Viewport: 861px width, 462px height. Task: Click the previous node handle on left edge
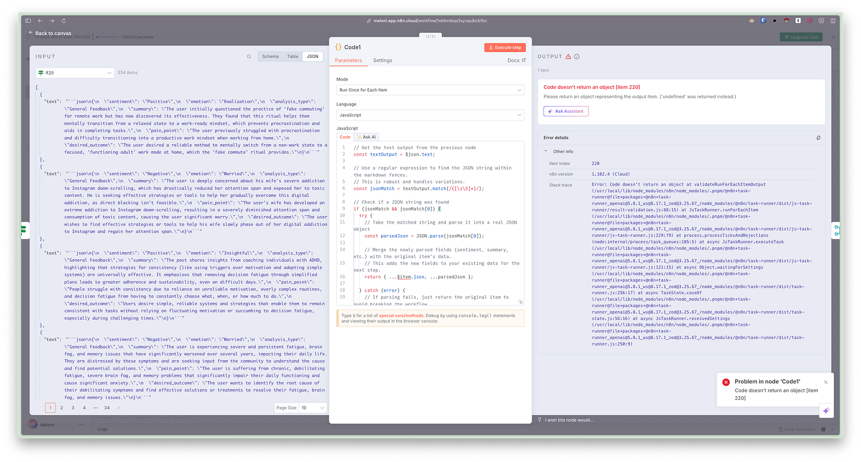pos(24,230)
